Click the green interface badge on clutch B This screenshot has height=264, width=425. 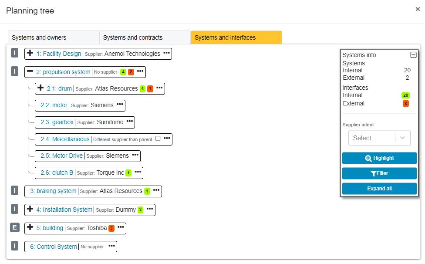(128, 173)
